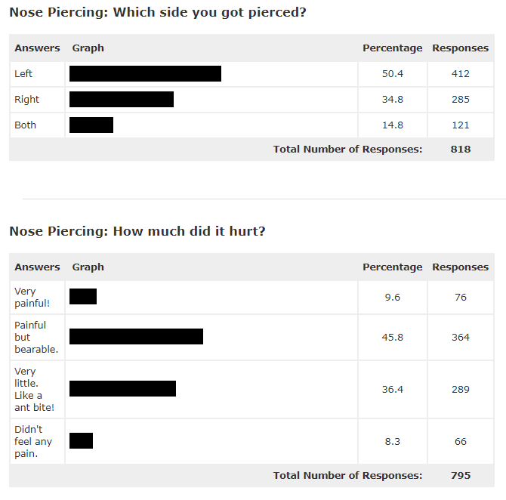The height and width of the screenshot is (500, 506).
Task: Click the Both answer's graph bar
Action: [x=91, y=125]
